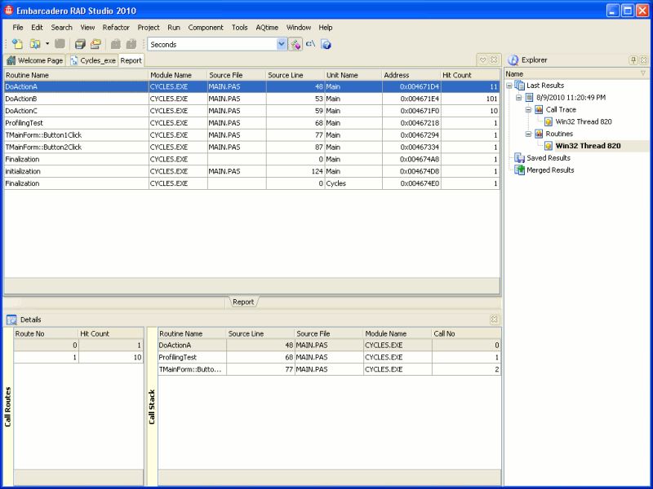
Task: Open the Refactor menu
Action: point(116,27)
